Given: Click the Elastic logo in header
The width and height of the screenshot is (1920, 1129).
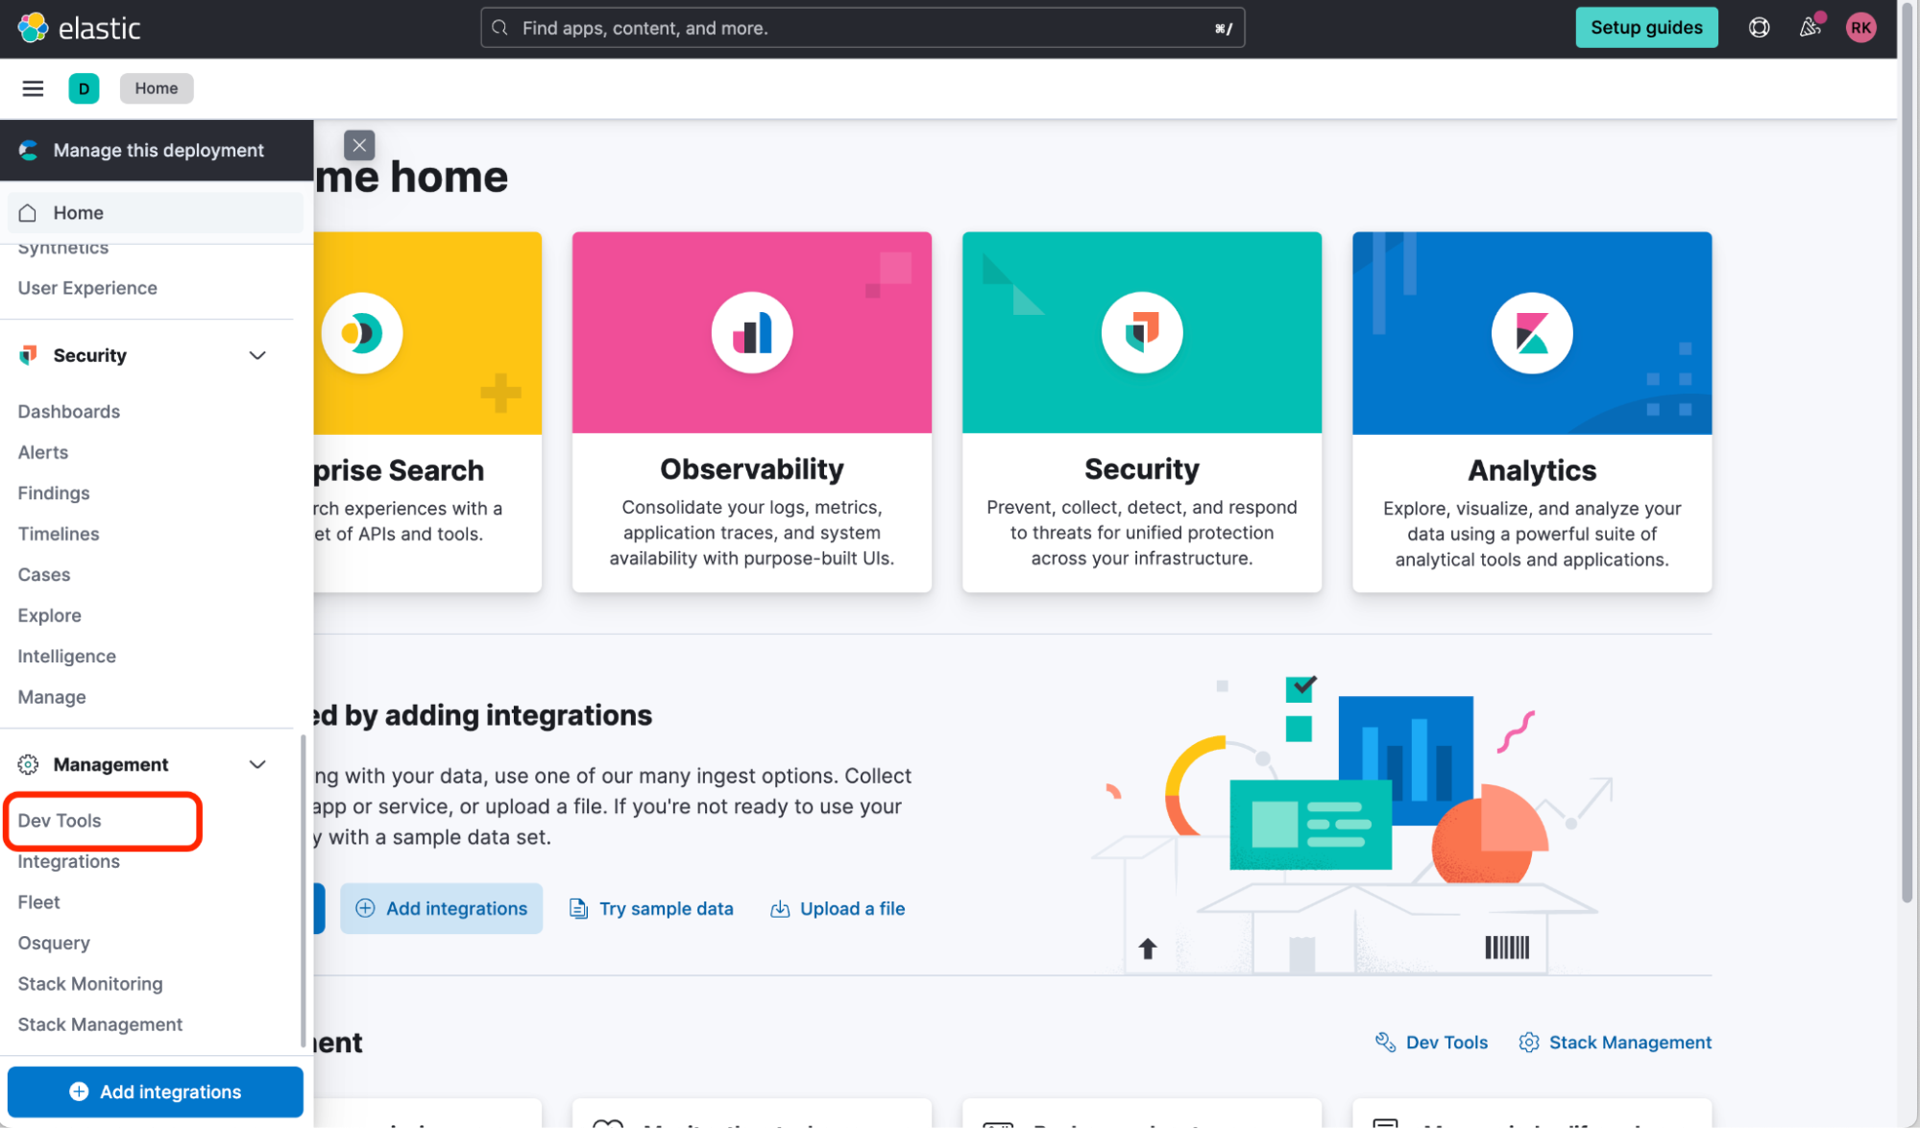Looking at the screenshot, I should (79, 28).
